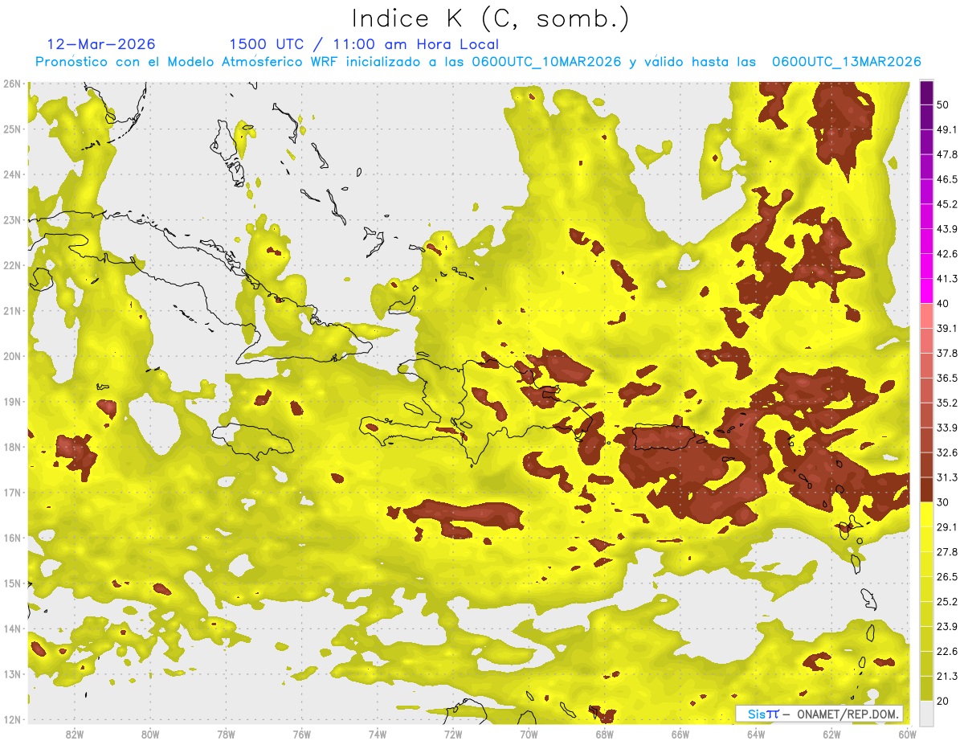Viewport: 964px width, 745px height.
Task: Click the '17N' latitude axis label
Action: (x=12, y=492)
